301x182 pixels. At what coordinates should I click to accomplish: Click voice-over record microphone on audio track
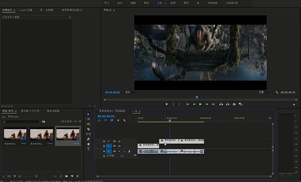tap(129, 151)
